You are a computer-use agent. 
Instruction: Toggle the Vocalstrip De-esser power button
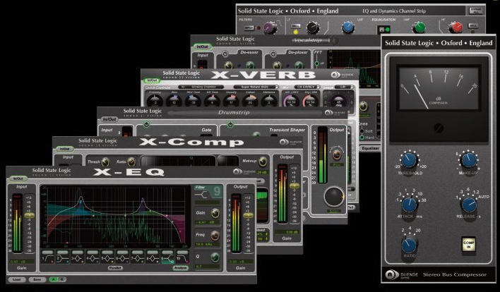coord(225,54)
